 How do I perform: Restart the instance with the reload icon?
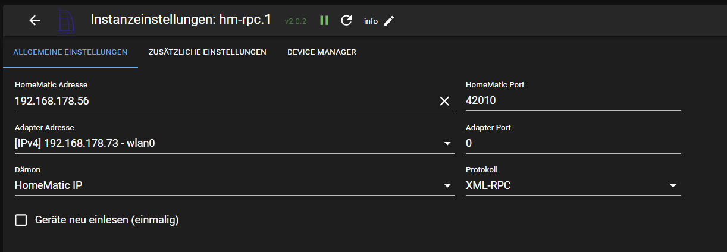346,21
